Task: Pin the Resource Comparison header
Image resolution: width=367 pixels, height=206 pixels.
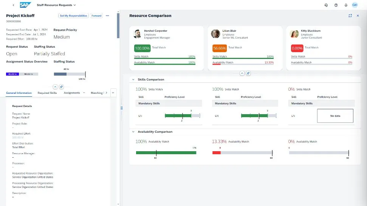Action: (248, 73)
